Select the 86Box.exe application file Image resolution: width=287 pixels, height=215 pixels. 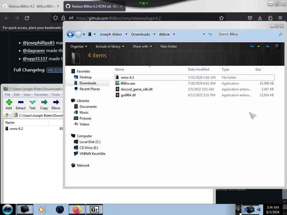194,83
